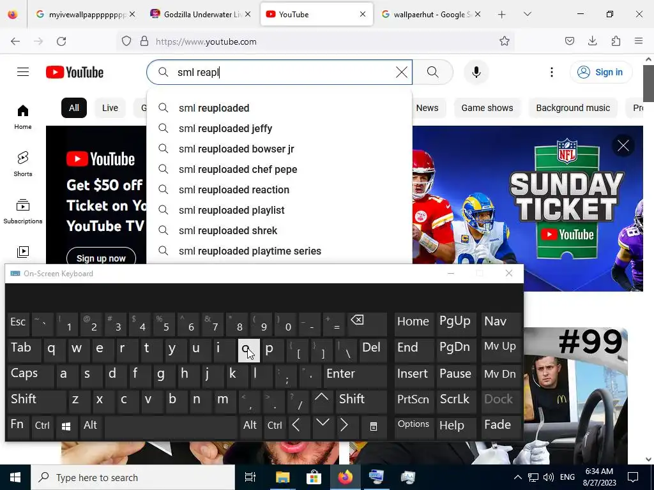The height and width of the screenshot is (490, 654).
Task: Choose suggestion sml reuploaded shrek
Action: pos(279,230)
